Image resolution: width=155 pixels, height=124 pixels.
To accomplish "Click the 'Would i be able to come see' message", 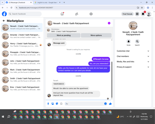I will (x=71, y=88).
